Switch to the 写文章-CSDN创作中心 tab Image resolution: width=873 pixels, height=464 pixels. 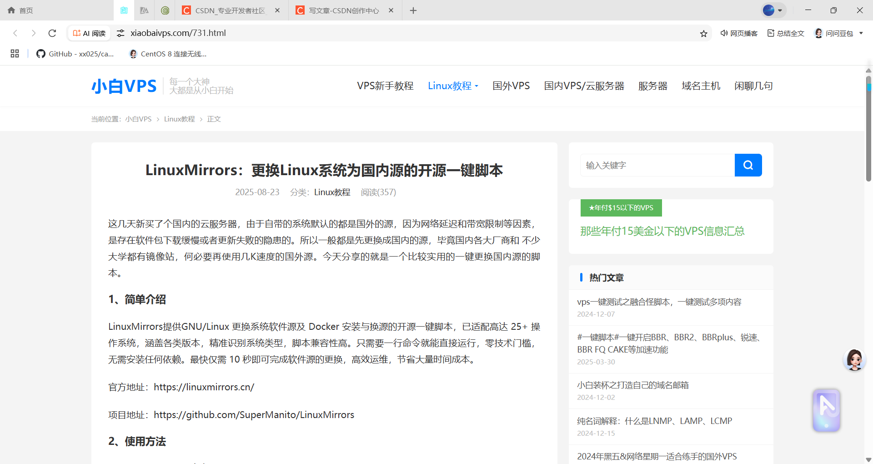click(x=344, y=10)
